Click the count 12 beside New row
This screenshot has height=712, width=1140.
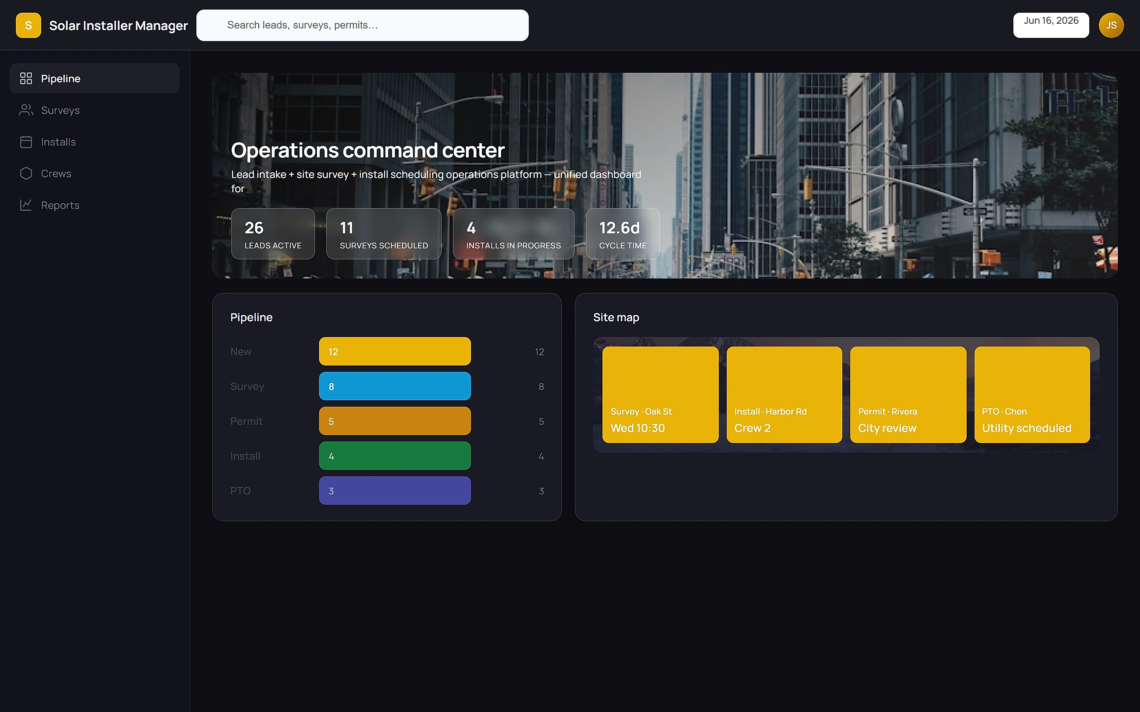(540, 352)
